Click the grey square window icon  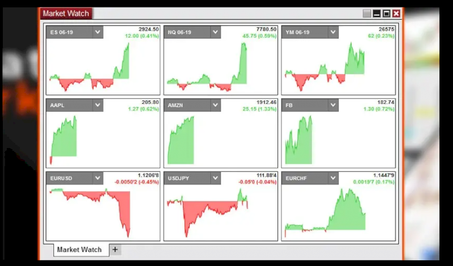[x=367, y=14]
